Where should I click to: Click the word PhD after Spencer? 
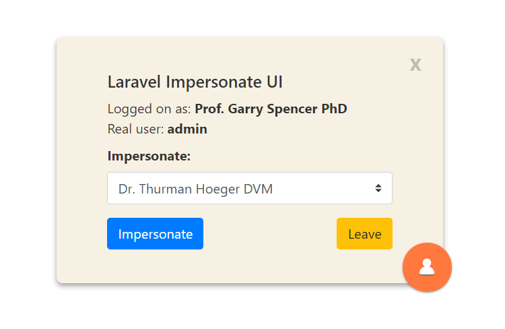click(335, 109)
